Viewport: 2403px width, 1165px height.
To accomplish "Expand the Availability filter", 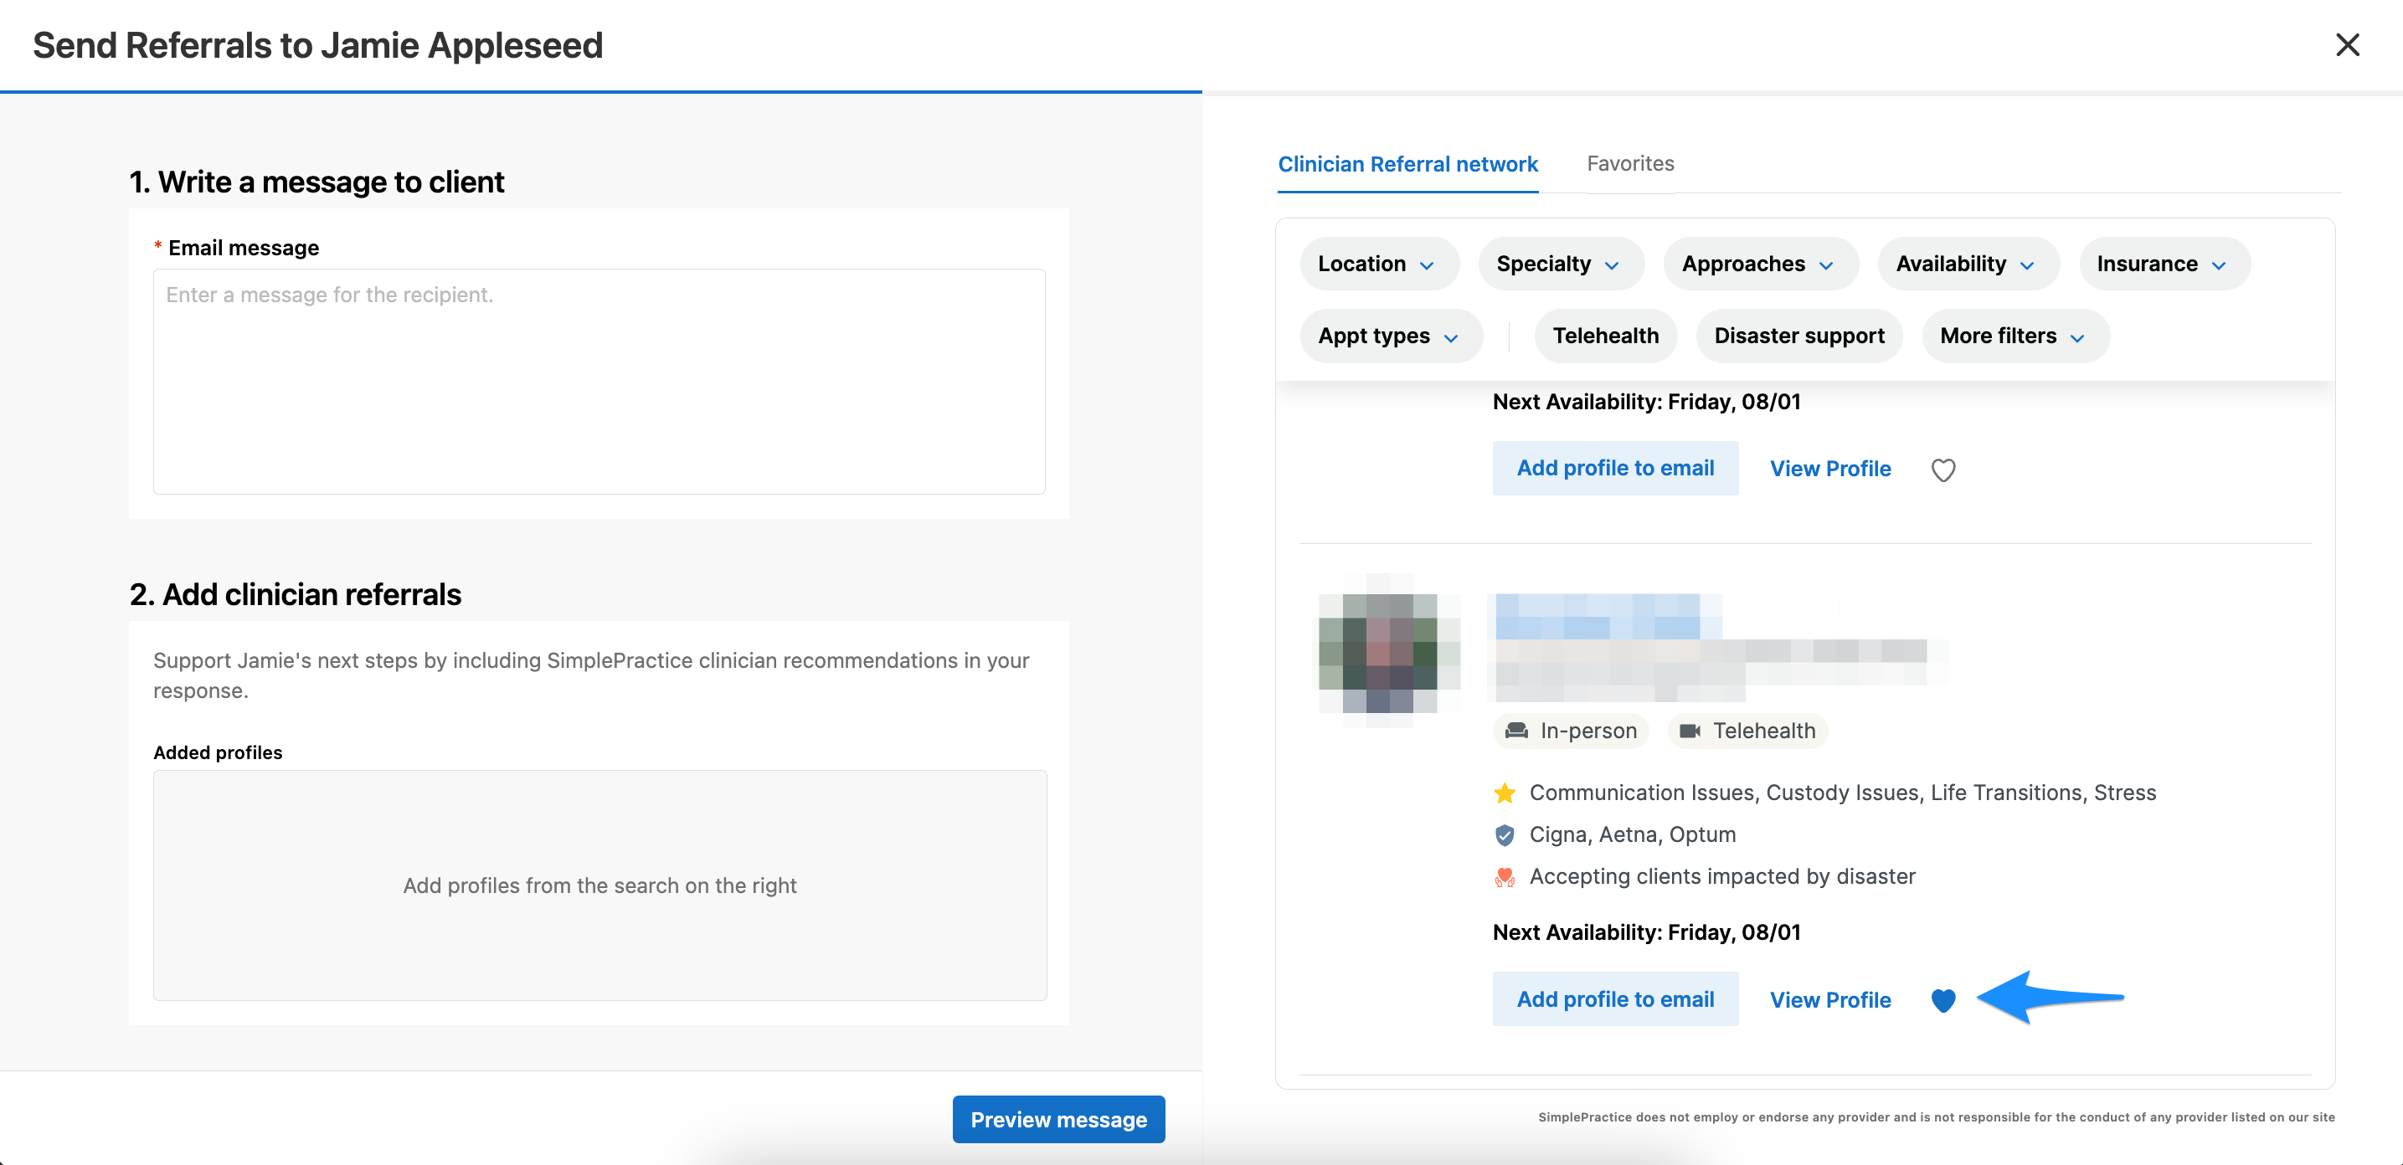I will pyautogui.click(x=1968, y=264).
